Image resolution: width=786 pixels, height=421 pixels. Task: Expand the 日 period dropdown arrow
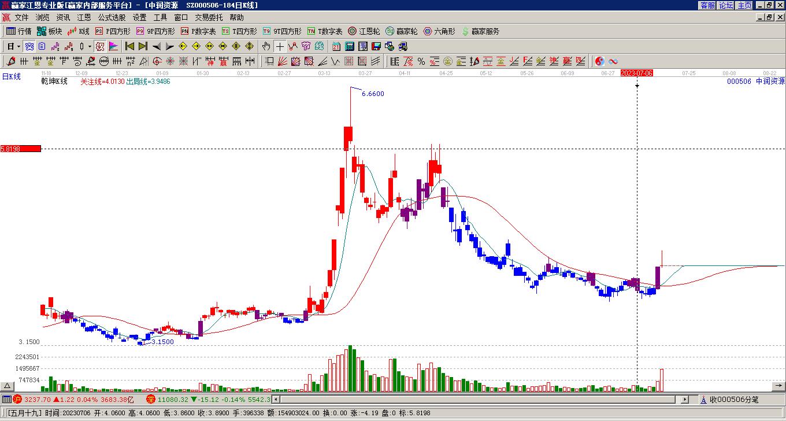[x=18, y=46]
